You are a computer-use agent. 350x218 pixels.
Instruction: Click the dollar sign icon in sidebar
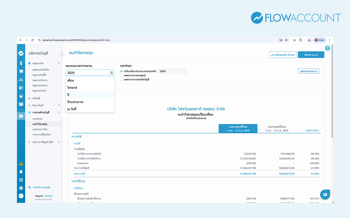click(x=21, y=63)
